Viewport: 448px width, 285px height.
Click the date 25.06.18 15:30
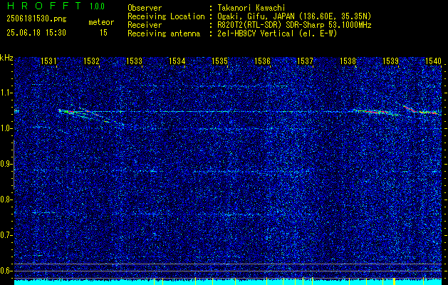[x=36, y=33]
